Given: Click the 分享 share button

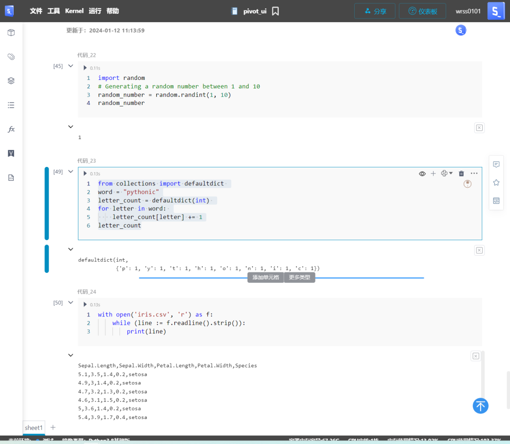Looking at the screenshot, I should point(375,11).
